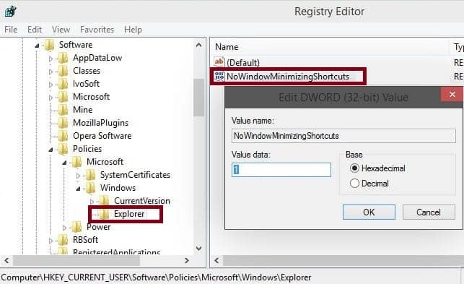The width and height of the screenshot is (464, 284).
Task: Open the Help menu
Action: 133,30
